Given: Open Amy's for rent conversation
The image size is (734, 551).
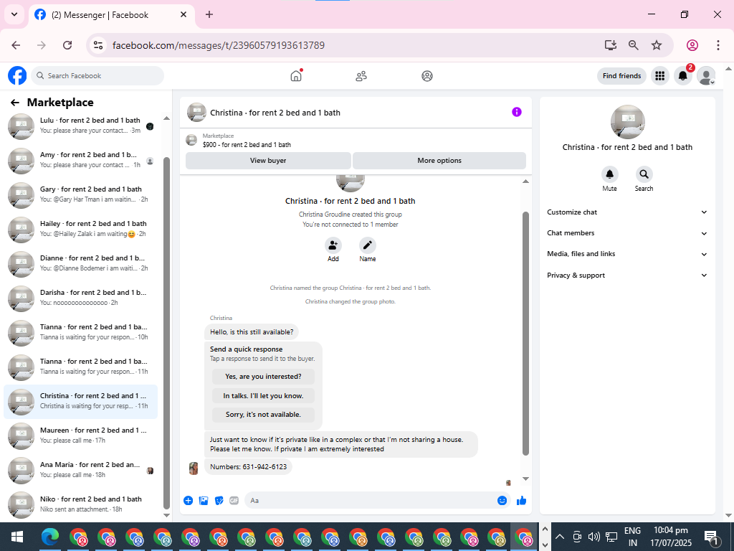Looking at the screenshot, I should (80, 160).
